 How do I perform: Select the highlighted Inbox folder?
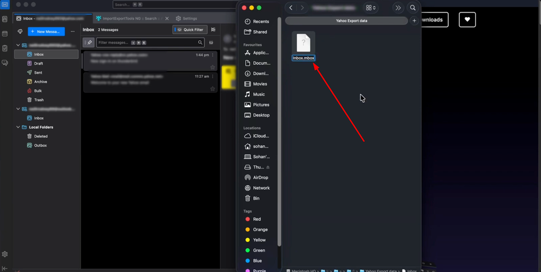[46, 54]
